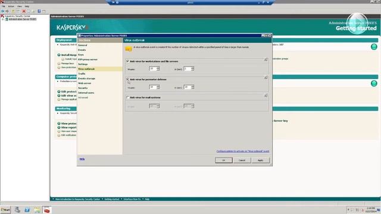
Task: Click the 'in (min)' stepper arrows for perimeter defense
Action: pyautogui.click(x=192, y=87)
